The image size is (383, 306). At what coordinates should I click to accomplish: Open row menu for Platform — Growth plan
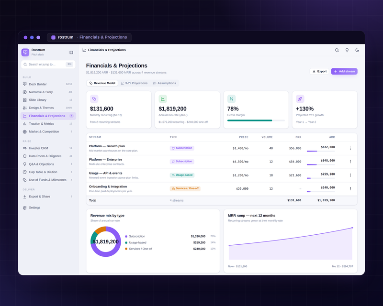350,148
